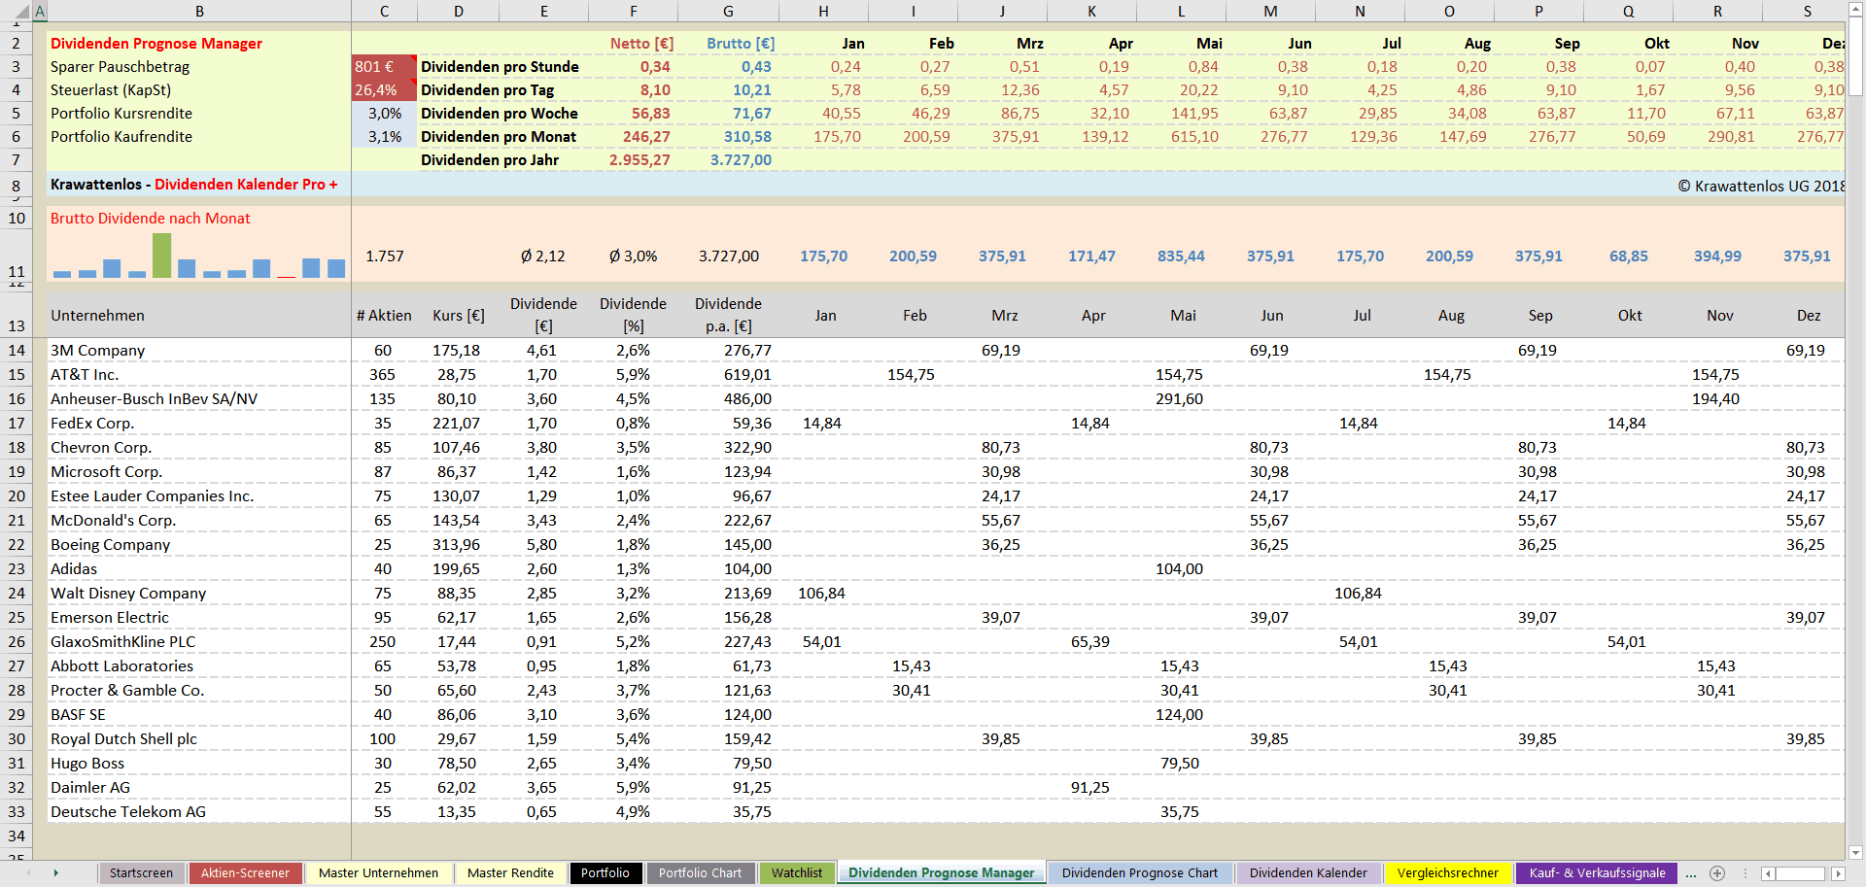
Task: Switch to Dividenden Kalender tab
Action: (x=1307, y=873)
